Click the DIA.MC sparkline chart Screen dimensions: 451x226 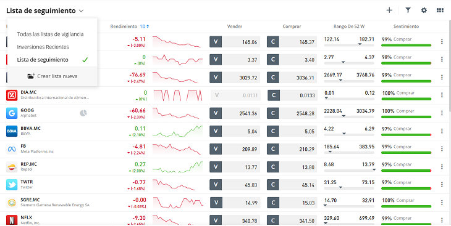point(178,95)
